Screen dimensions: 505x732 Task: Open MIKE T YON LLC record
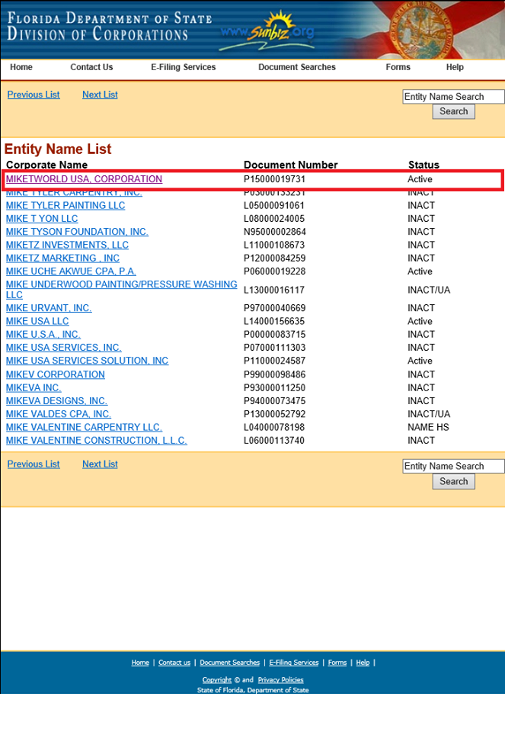pos(42,219)
